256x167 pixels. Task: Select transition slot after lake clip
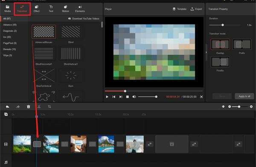65,144
